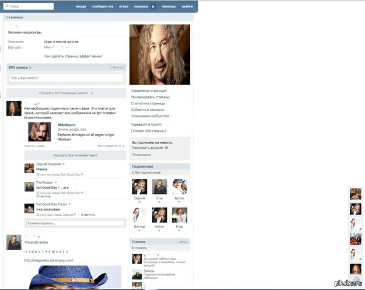This screenshot has height=290, width=365.
Task: Open the музыка menu item
Action: 141,5
